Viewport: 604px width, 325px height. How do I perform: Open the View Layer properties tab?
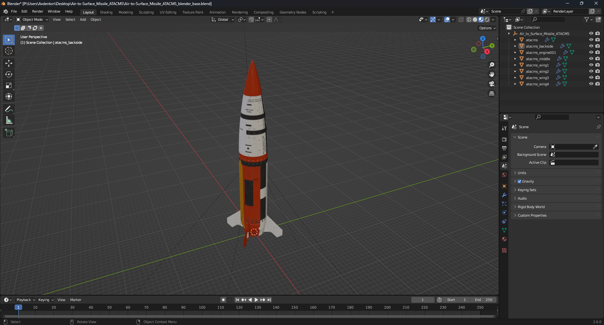coord(504,157)
